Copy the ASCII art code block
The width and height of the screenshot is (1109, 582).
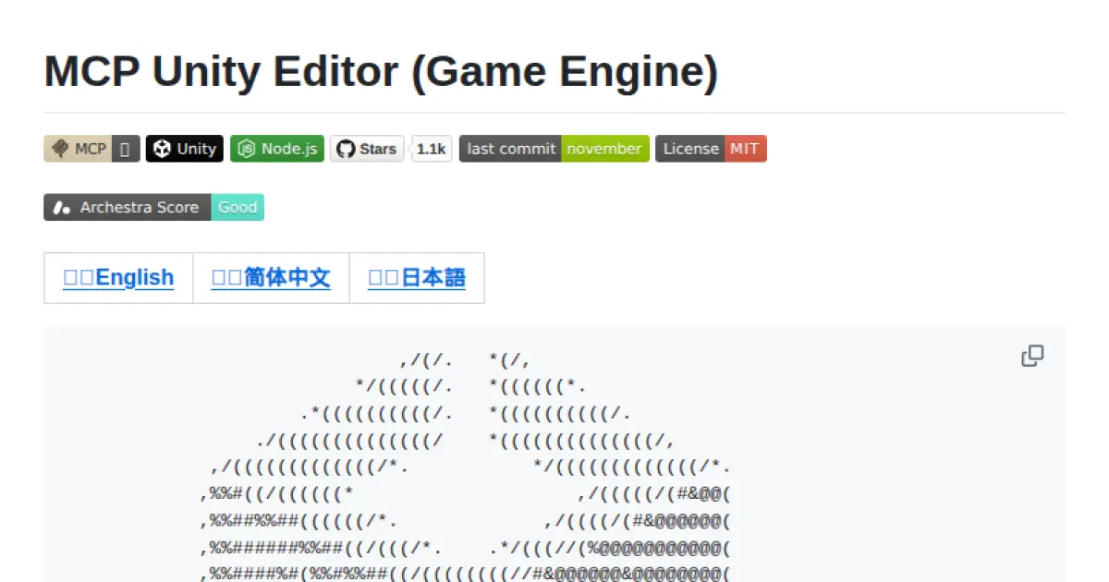click(x=1032, y=356)
